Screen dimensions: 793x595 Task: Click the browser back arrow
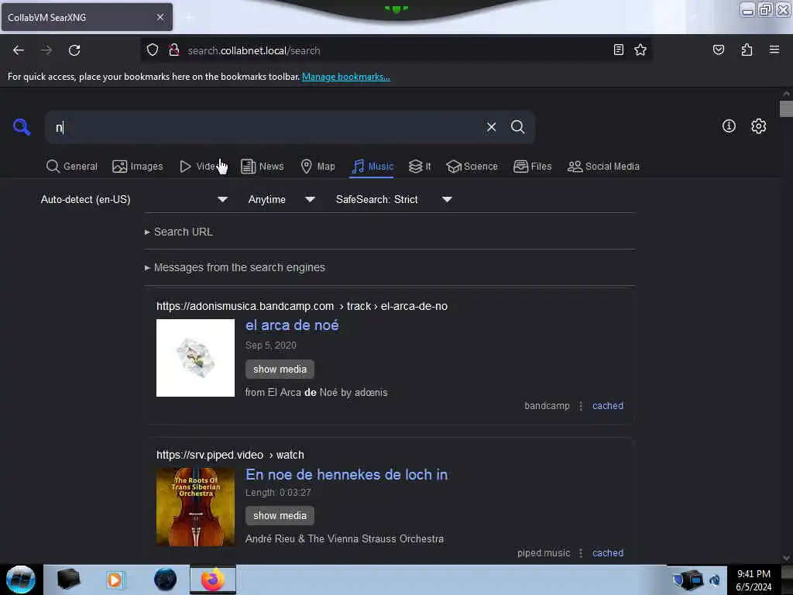pos(19,50)
